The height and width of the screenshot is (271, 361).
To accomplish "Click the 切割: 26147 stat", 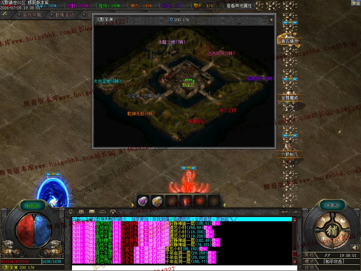I will coord(79,5).
